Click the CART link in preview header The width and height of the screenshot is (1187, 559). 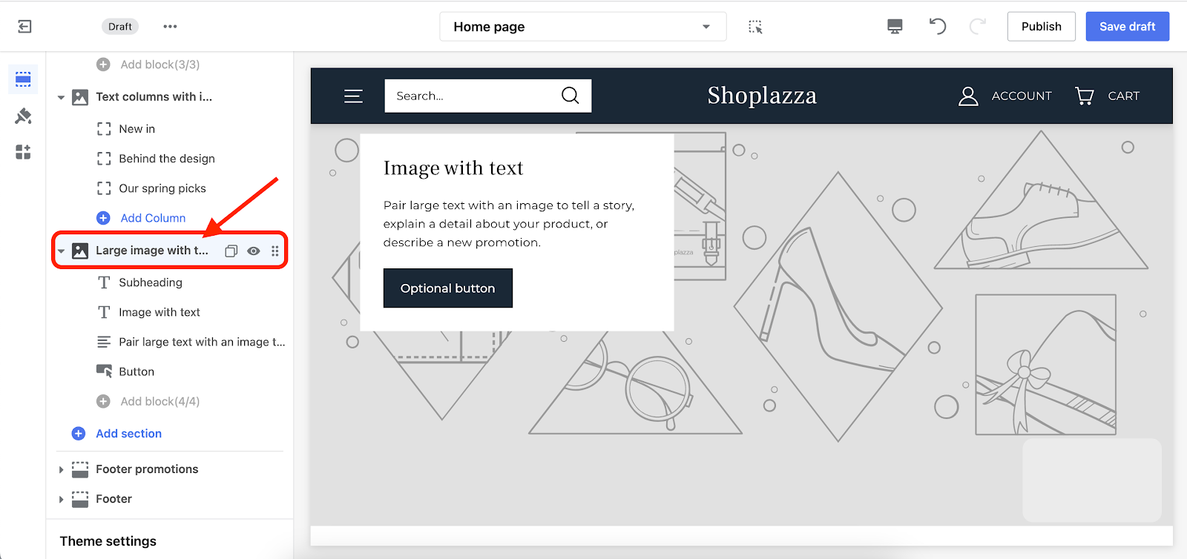click(x=1123, y=96)
